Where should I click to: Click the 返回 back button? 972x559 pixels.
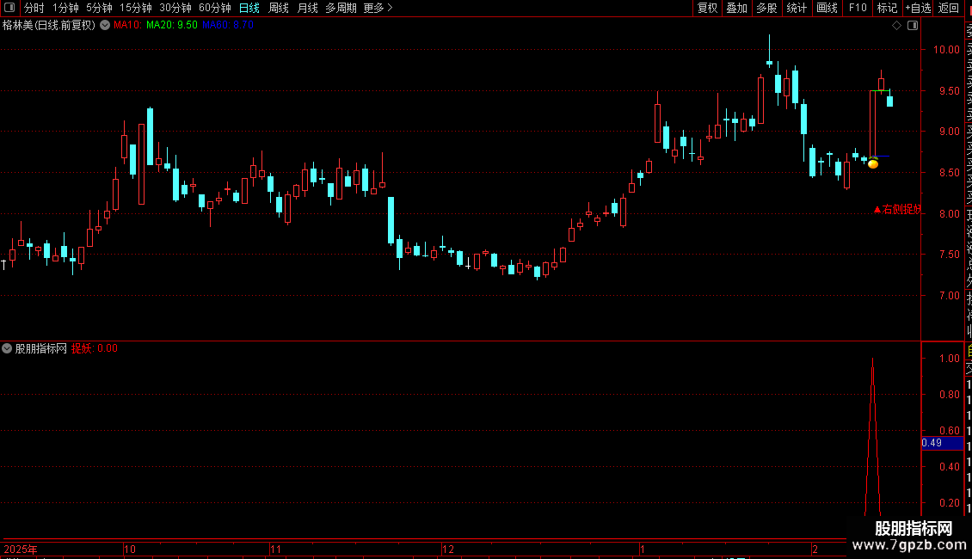pyautogui.click(x=949, y=8)
